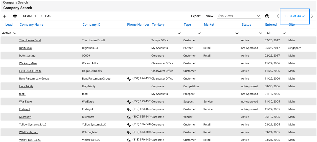Sort by Company ID column header

[x=91, y=25]
